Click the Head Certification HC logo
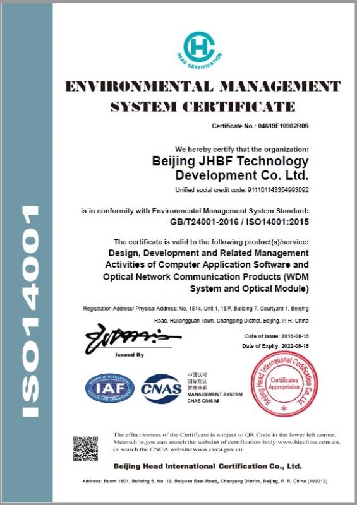The width and height of the screenshot is (357, 505). (x=199, y=50)
